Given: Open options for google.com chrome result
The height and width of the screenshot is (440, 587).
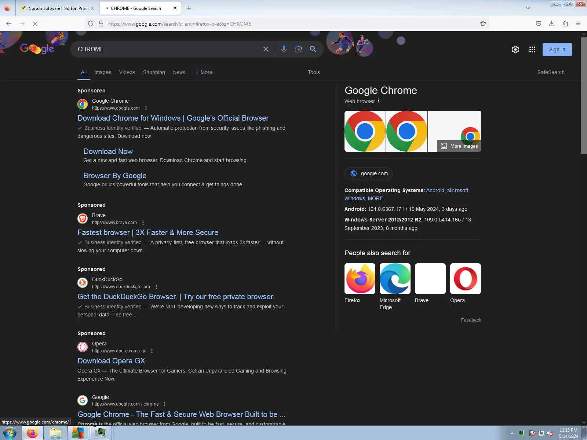Looking at the screenshot, I should pyautogui.click(x=164, y=404).
